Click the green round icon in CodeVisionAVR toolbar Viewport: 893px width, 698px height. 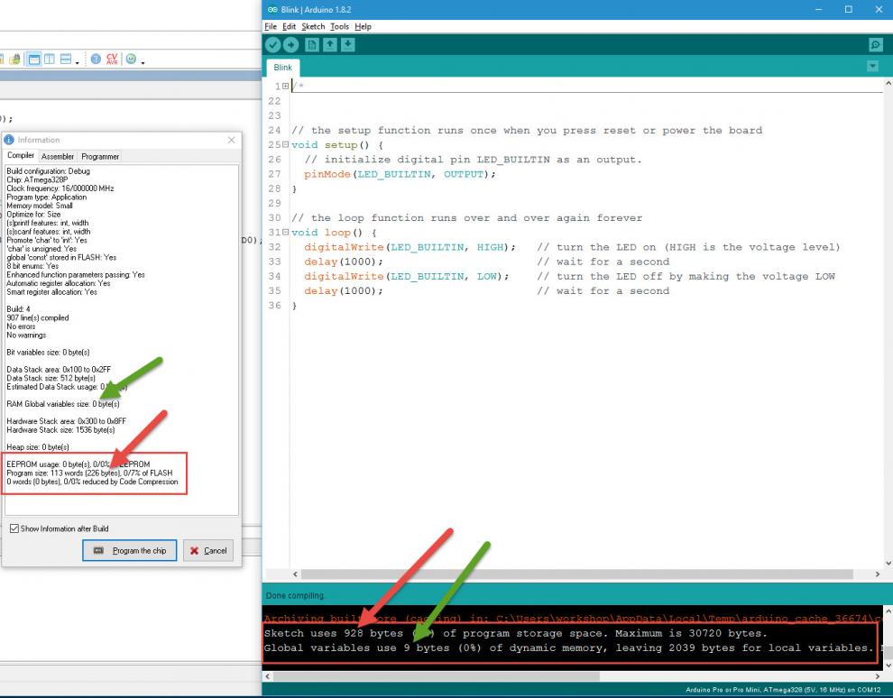pyautogui.click(x=131, y=59)
